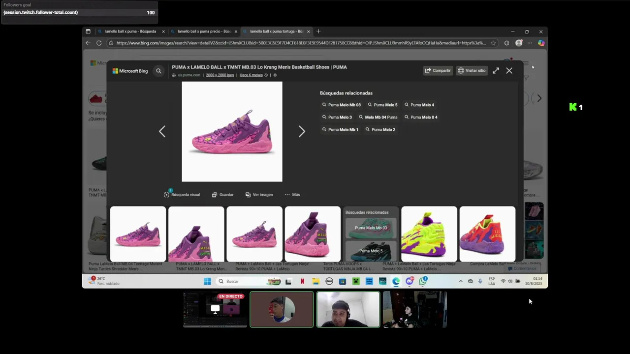Image resolution: width=630 pixels, height=354 pixels.
Task: Open Minecraft from the taskbar
Action: click(x=356, y=281)
